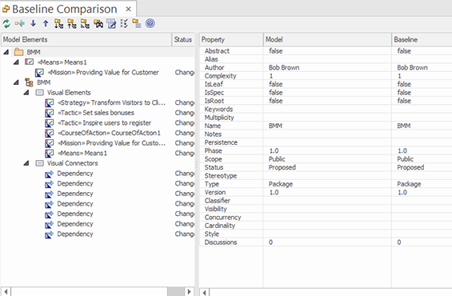Image resolution: width=452 pixels, height=296 pixels.
Task: Click the Version property row
Action: point(326,192)
